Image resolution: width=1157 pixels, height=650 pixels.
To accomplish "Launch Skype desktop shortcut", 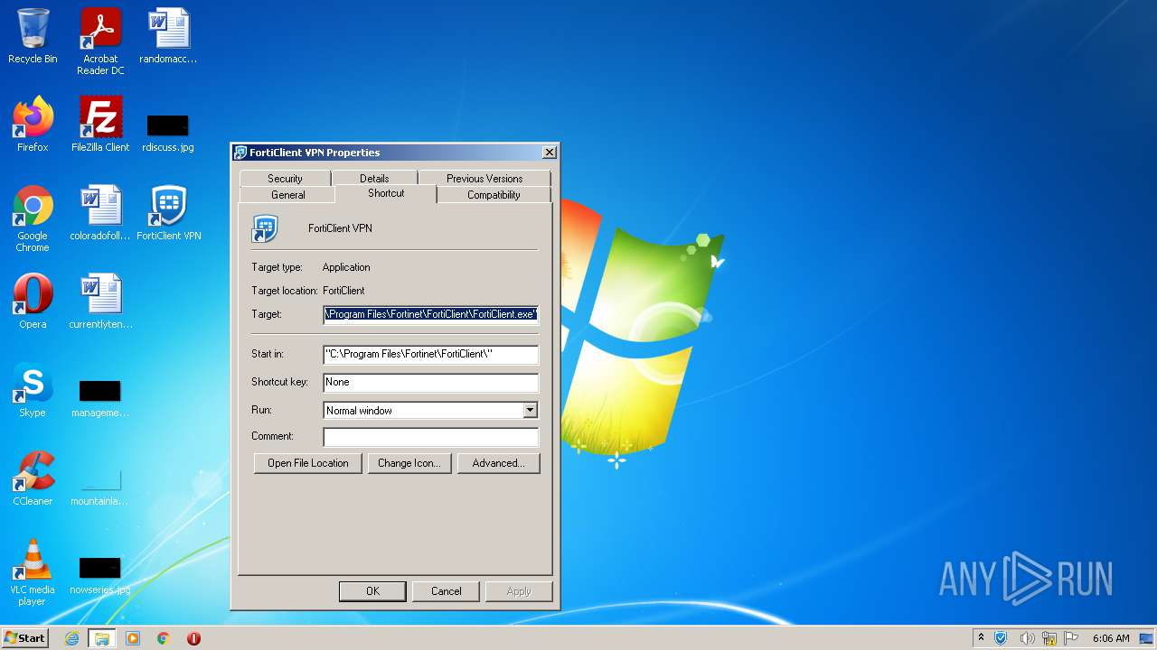I will pyautogui.click(x=33, y=390).
